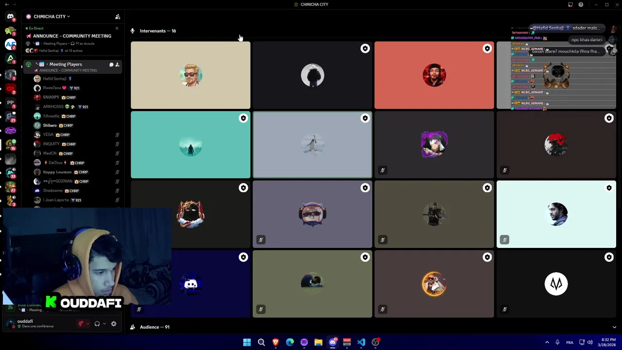Expand the Audience — 91 section chevron
Screen dimensions: 622x350
(614, 327)
